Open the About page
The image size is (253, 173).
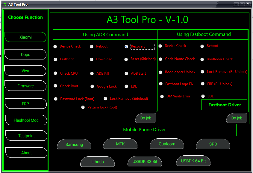[x=26, y=153]
